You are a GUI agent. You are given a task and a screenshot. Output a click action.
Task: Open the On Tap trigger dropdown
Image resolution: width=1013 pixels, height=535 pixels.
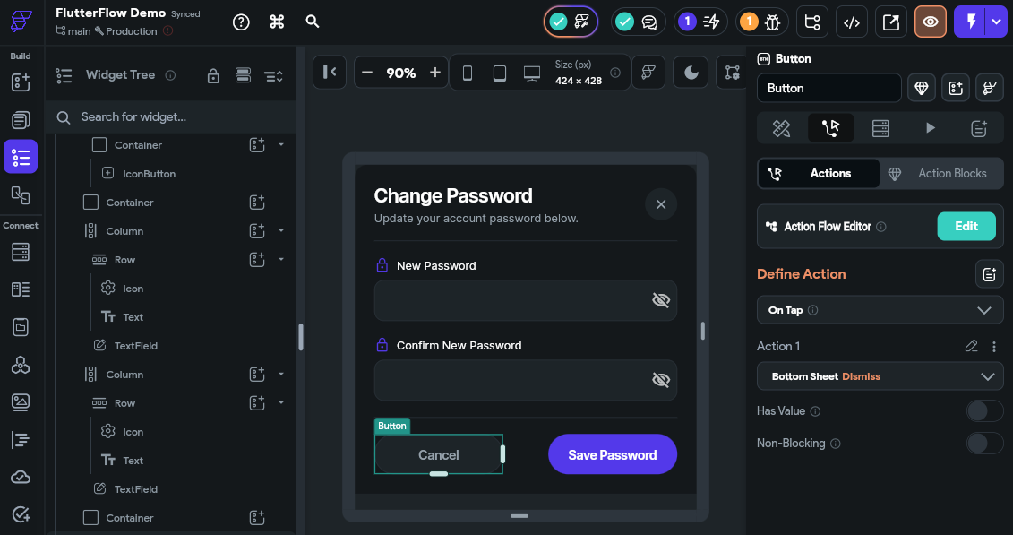[x=880, y=310]
